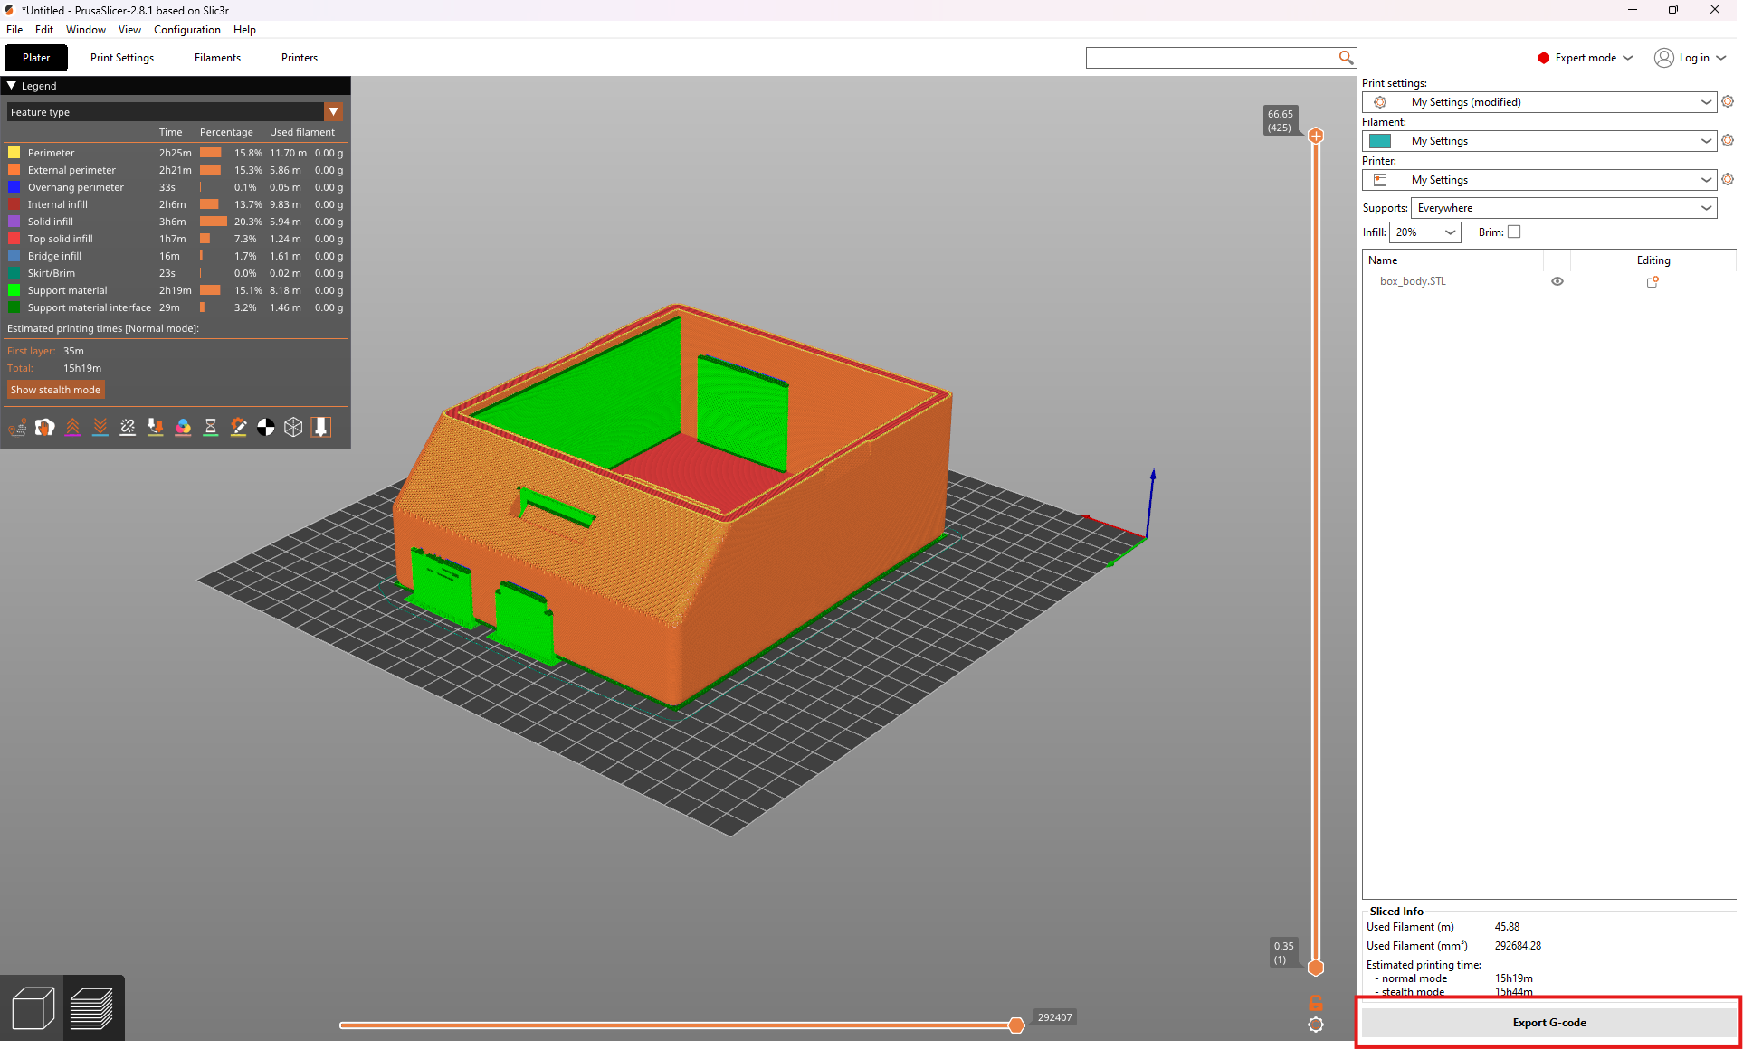1743x1049 pixels.
Task: Switch to 3D editor view cube icon
Action: [x=33, y=1008]
